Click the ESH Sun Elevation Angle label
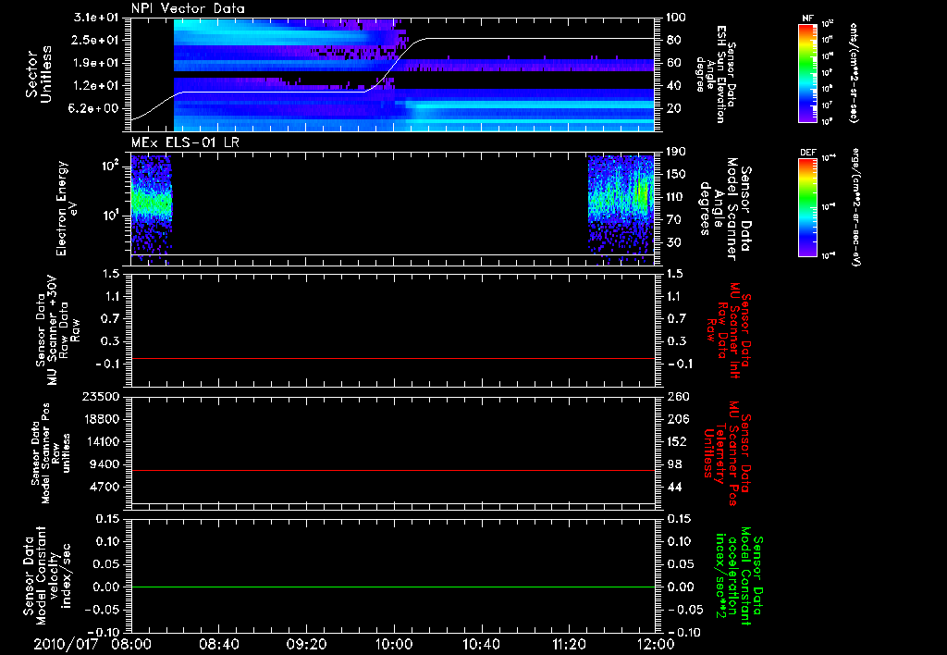Viewport: 947px width, 655px height. pyautogui.click(x=716, y=74)
